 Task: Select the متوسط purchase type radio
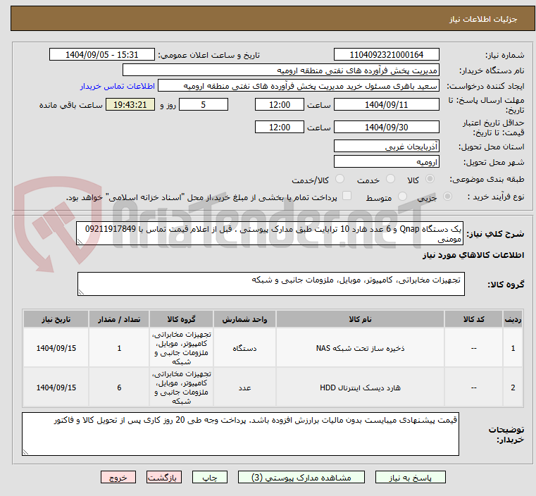tap(403, 196)
